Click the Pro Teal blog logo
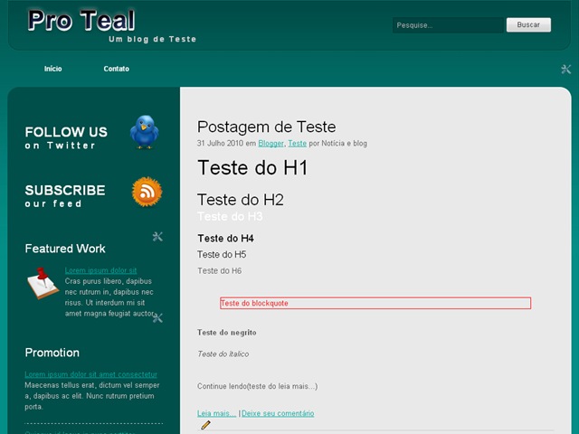The image size is (579, 434). [81, 21]
